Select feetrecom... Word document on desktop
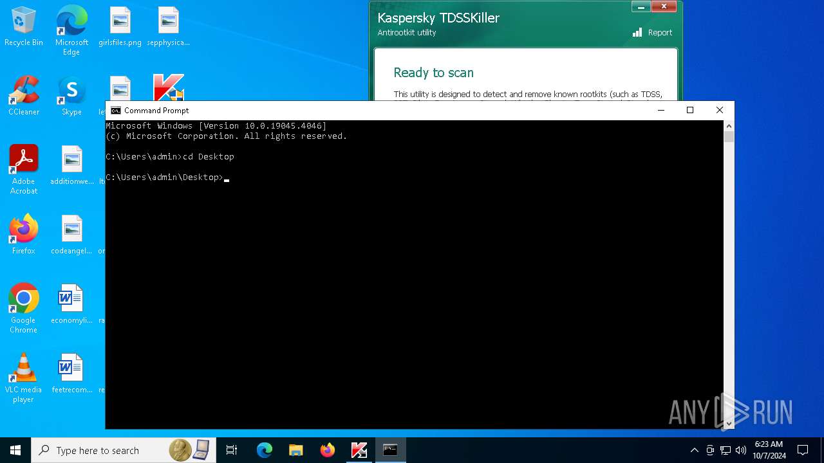This screenshot has width=824, height=463. [71, 374]
